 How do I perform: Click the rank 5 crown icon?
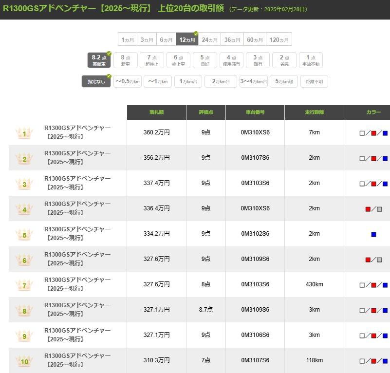tap(24, 235)
